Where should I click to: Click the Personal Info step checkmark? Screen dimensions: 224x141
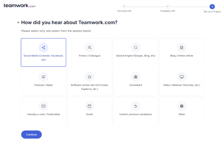coord(124,6)
